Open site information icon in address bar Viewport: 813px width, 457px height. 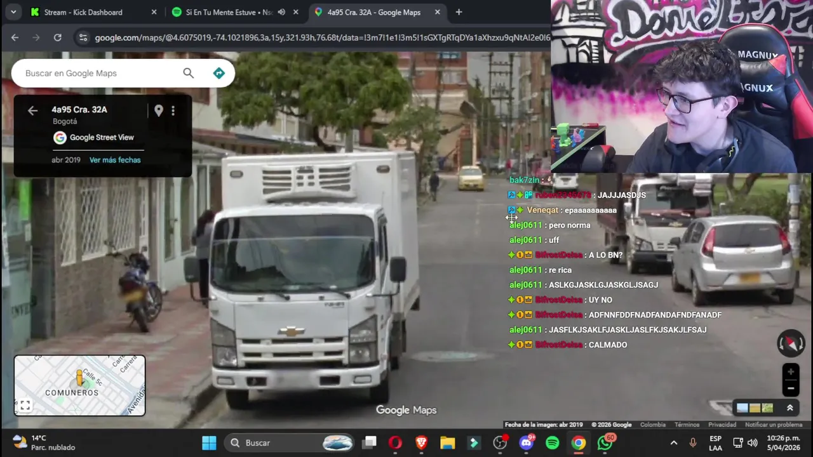83,37
